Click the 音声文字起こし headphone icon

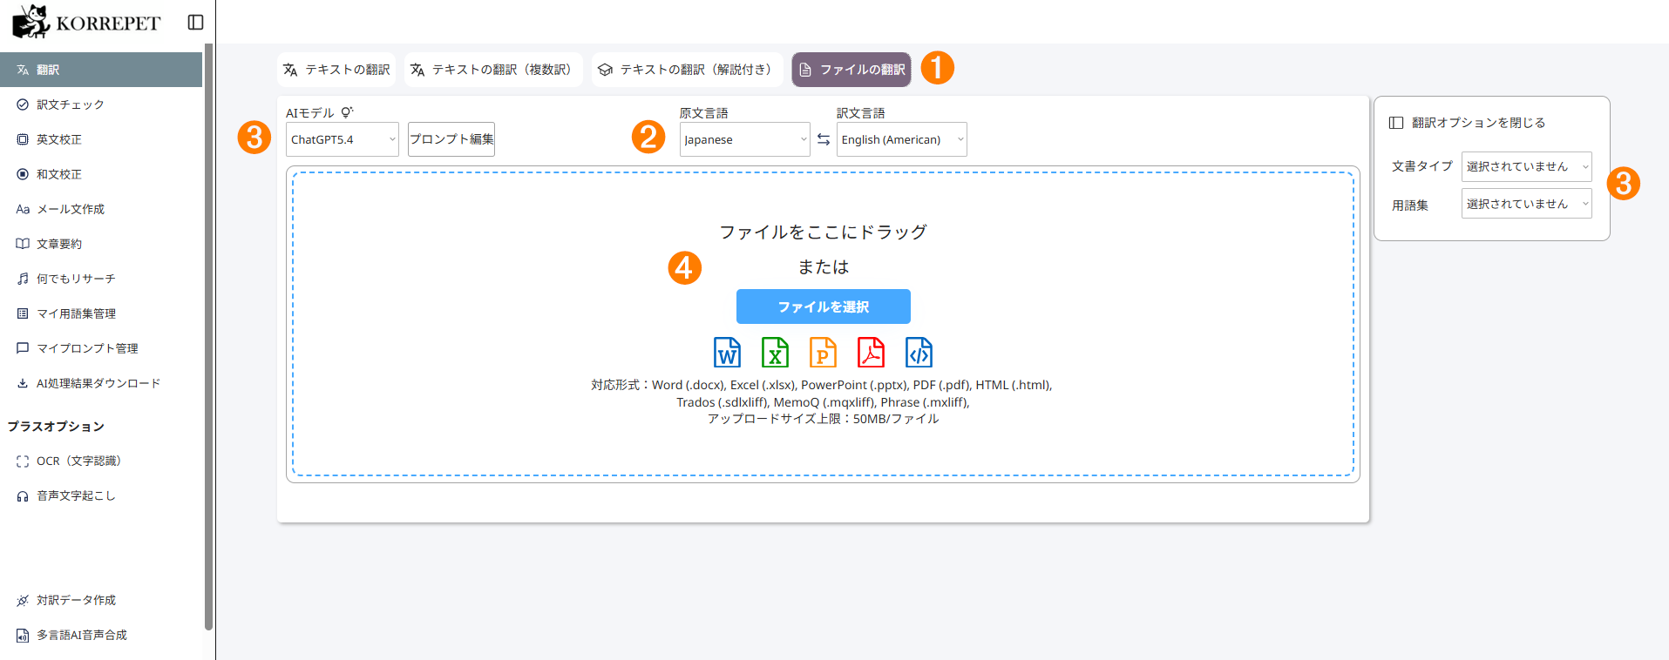click(x=23, y=496)
